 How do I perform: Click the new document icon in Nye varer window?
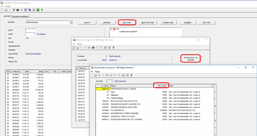74,47
